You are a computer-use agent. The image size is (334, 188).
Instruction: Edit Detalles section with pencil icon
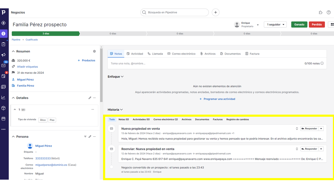pos(90,98)
